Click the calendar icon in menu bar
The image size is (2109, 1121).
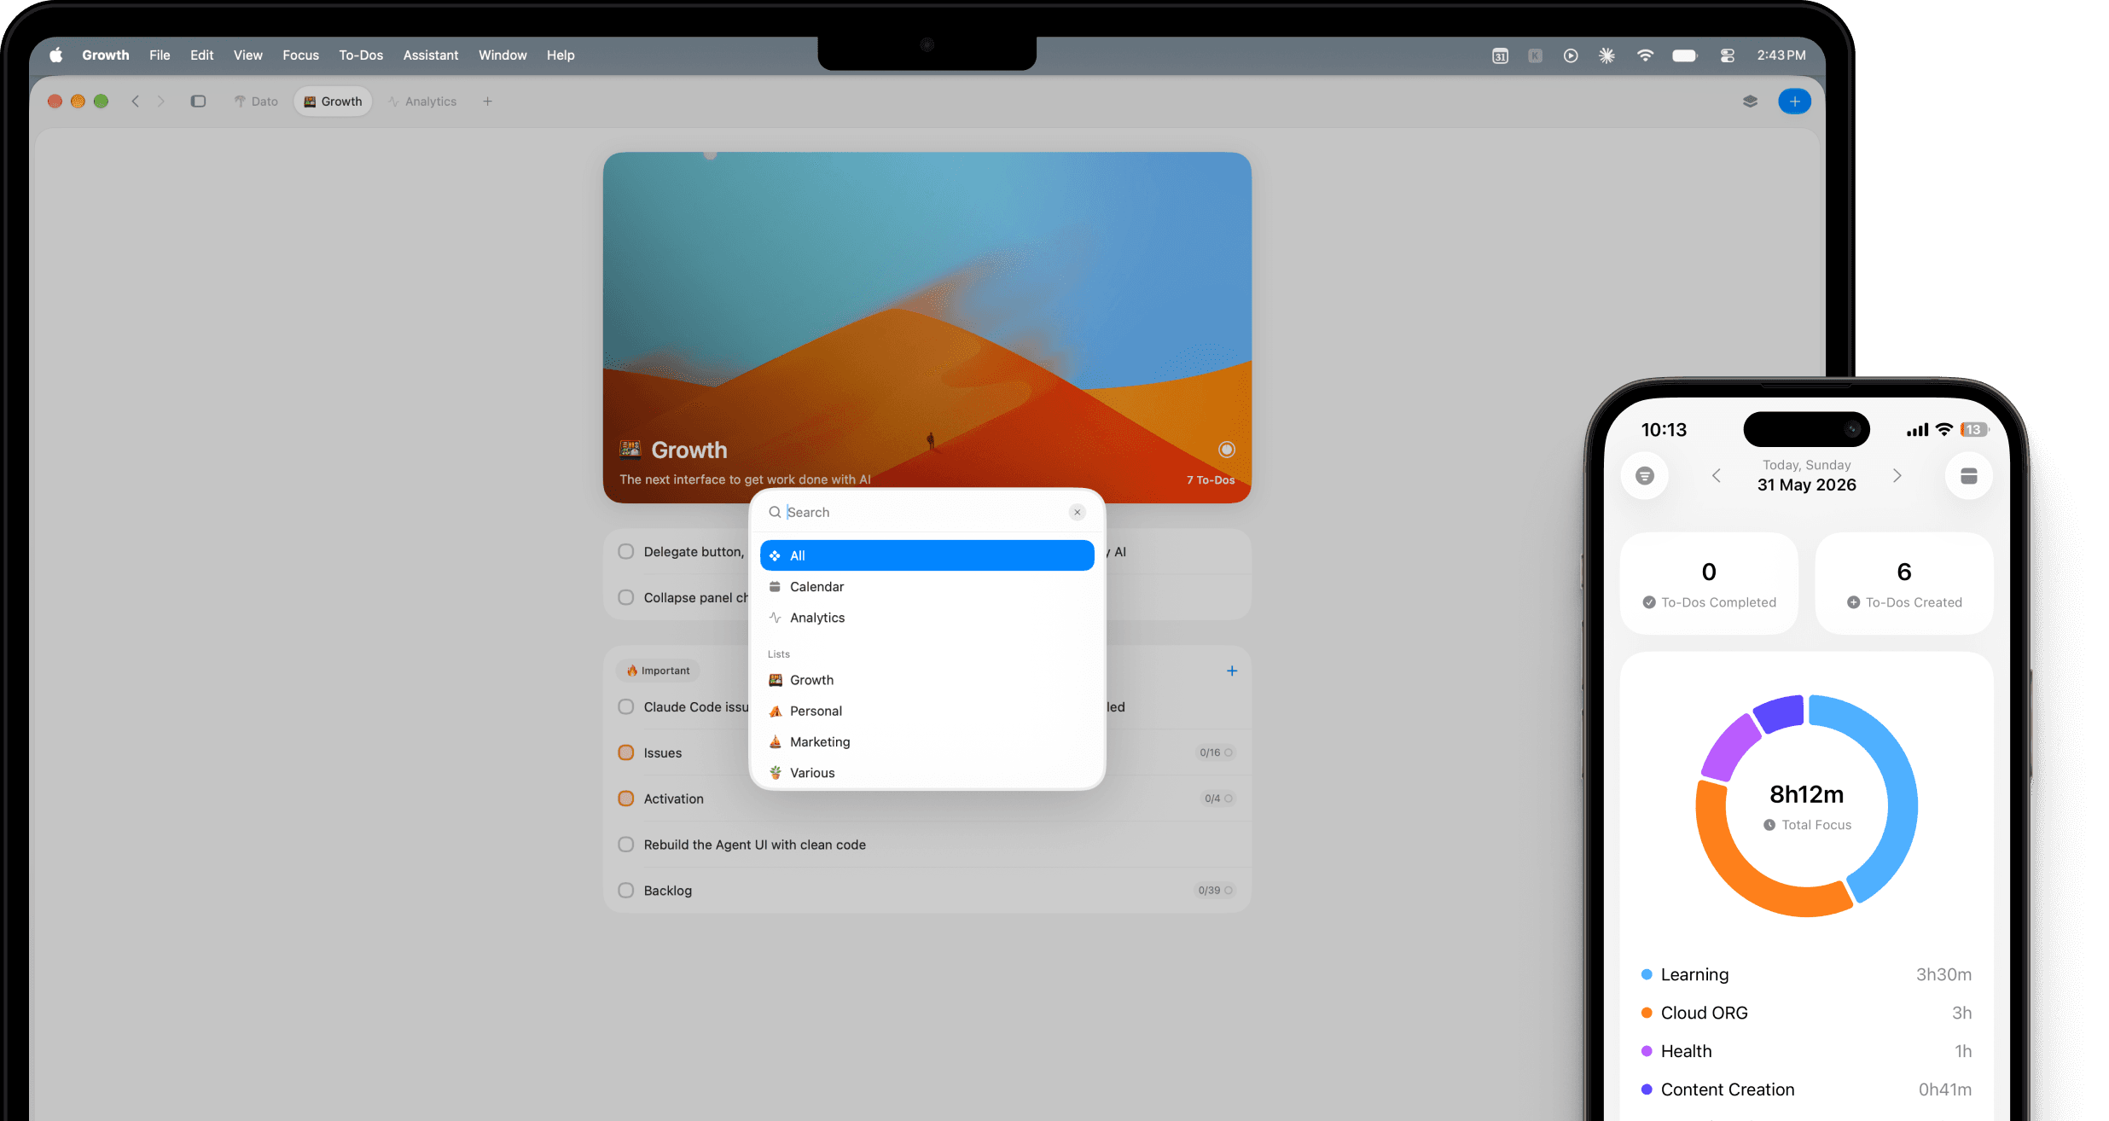1500,55
